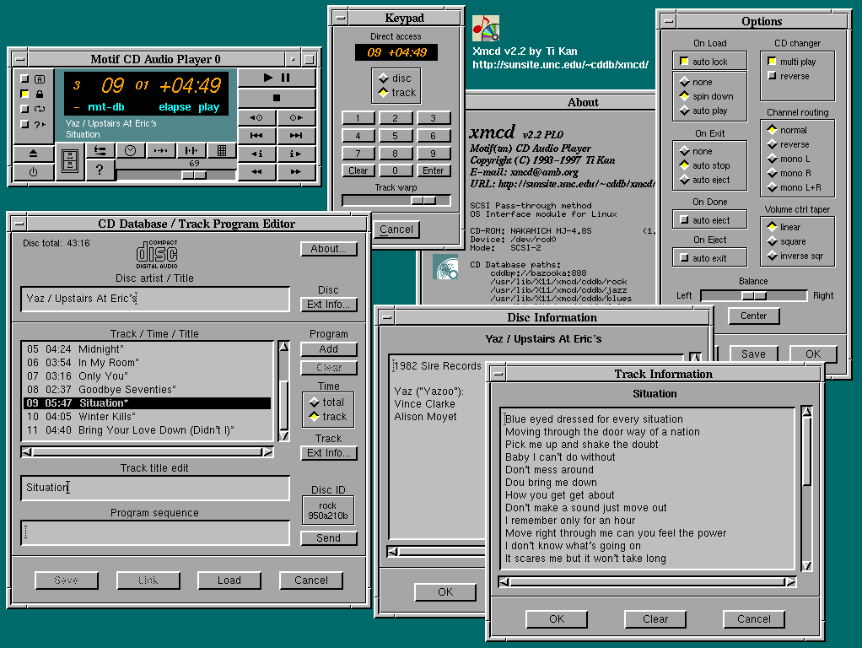Stop CD playback with the square stop button
Screen dimensions: 862x648
pos(277,98)
